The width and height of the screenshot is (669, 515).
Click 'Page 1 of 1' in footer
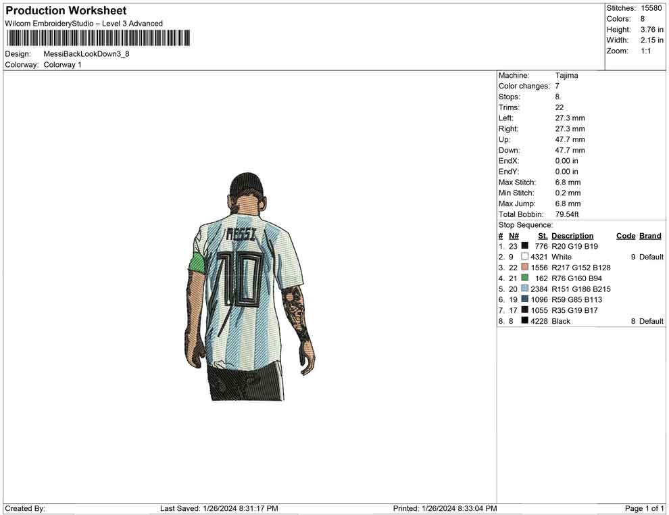point(644,508)
